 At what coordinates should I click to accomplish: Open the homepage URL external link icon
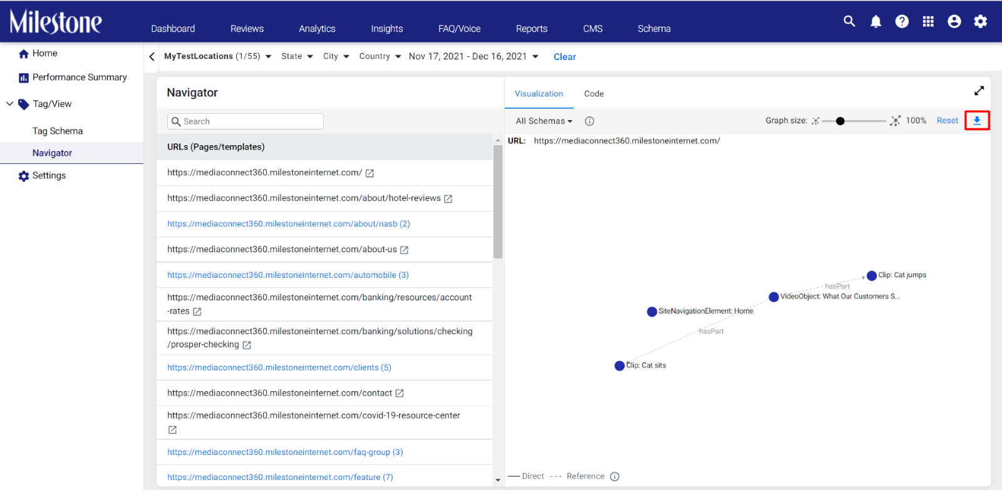369,173
